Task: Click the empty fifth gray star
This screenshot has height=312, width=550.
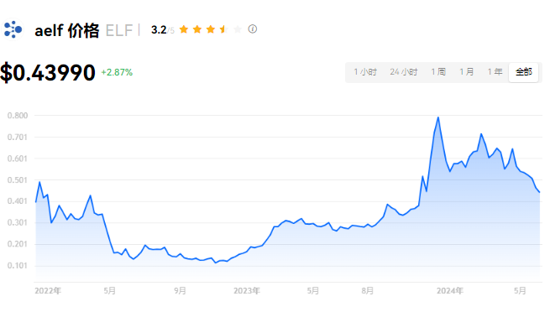Action: coord(238,29)
